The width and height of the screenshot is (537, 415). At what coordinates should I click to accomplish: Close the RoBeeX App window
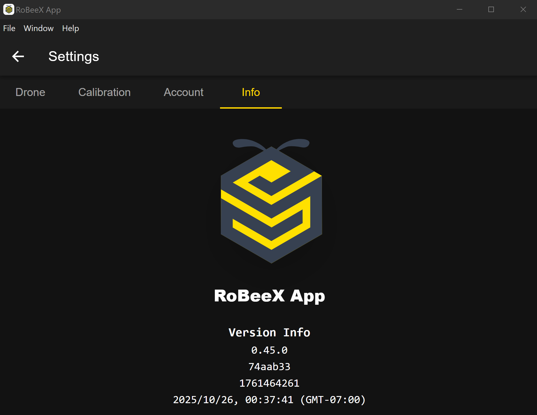[523, 10]
